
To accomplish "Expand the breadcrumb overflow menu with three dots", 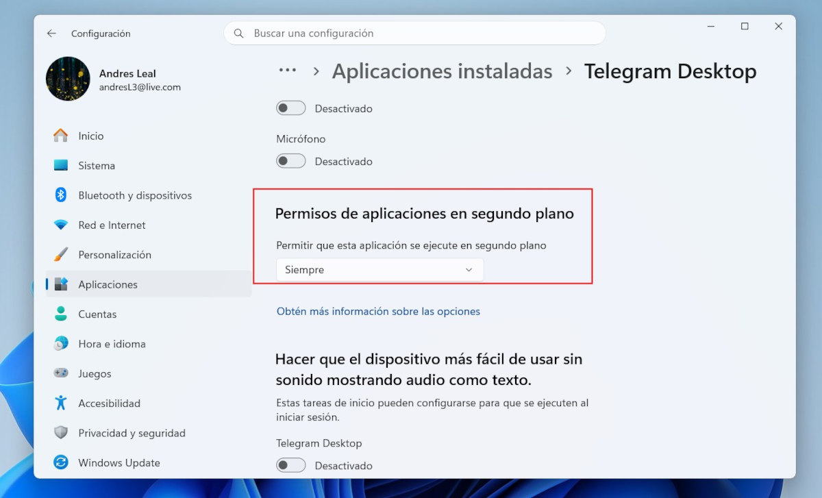I will coord(287,71).
